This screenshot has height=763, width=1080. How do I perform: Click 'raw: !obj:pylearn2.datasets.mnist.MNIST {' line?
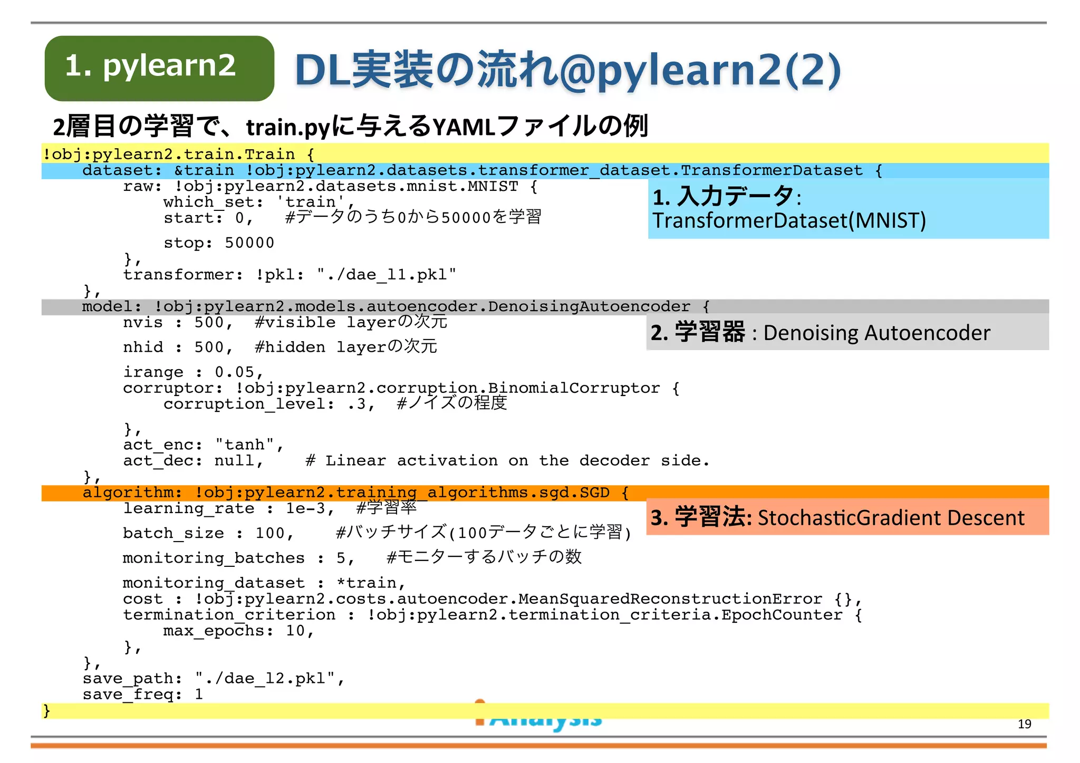[331, 186]
